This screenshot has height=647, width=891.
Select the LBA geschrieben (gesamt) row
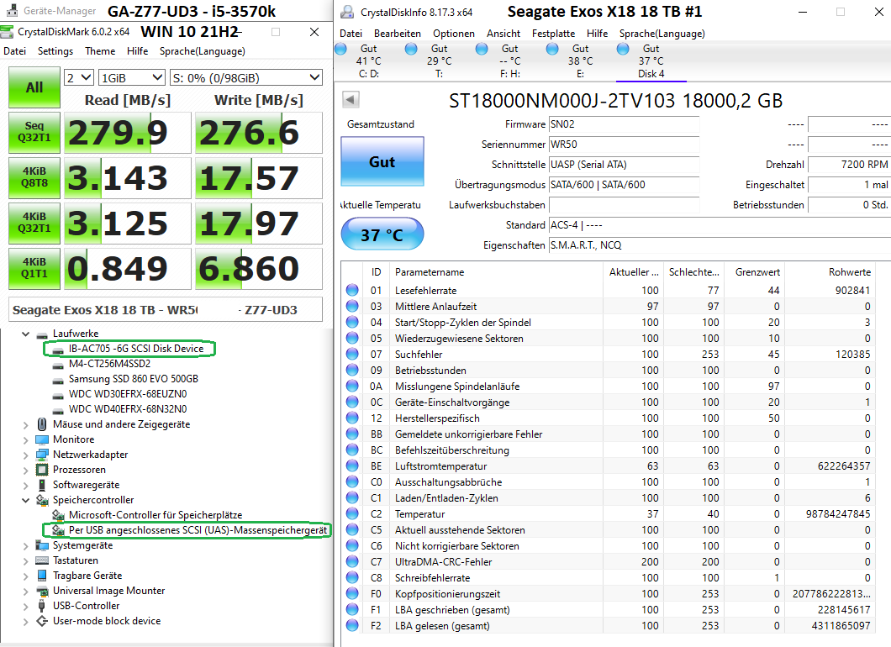pyautogui.click(x=609, y=609)
